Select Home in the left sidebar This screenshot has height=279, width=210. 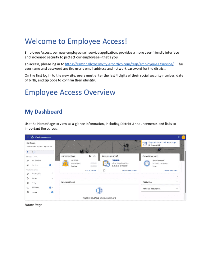tap(34, 152)
